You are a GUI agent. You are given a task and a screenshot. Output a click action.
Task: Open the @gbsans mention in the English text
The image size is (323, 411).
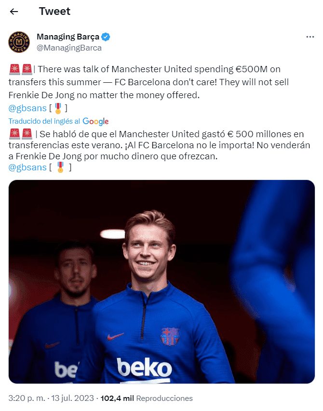[27, 108]
